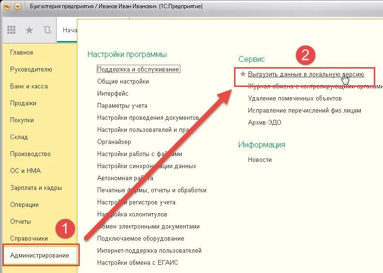Toggle favorite star next to Выгрузить данные
This screenshot has height=273, width=383.
(243, 73)
